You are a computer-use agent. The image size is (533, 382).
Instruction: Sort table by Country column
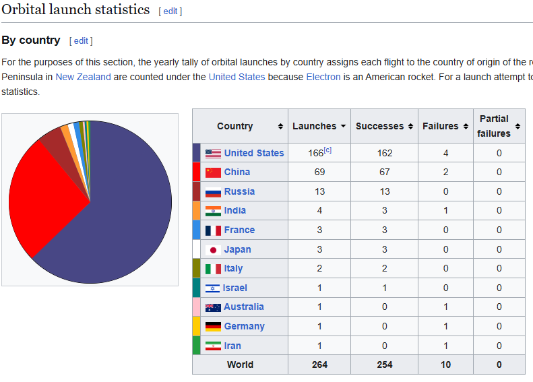pyautogui.click(x=280, y=127)
